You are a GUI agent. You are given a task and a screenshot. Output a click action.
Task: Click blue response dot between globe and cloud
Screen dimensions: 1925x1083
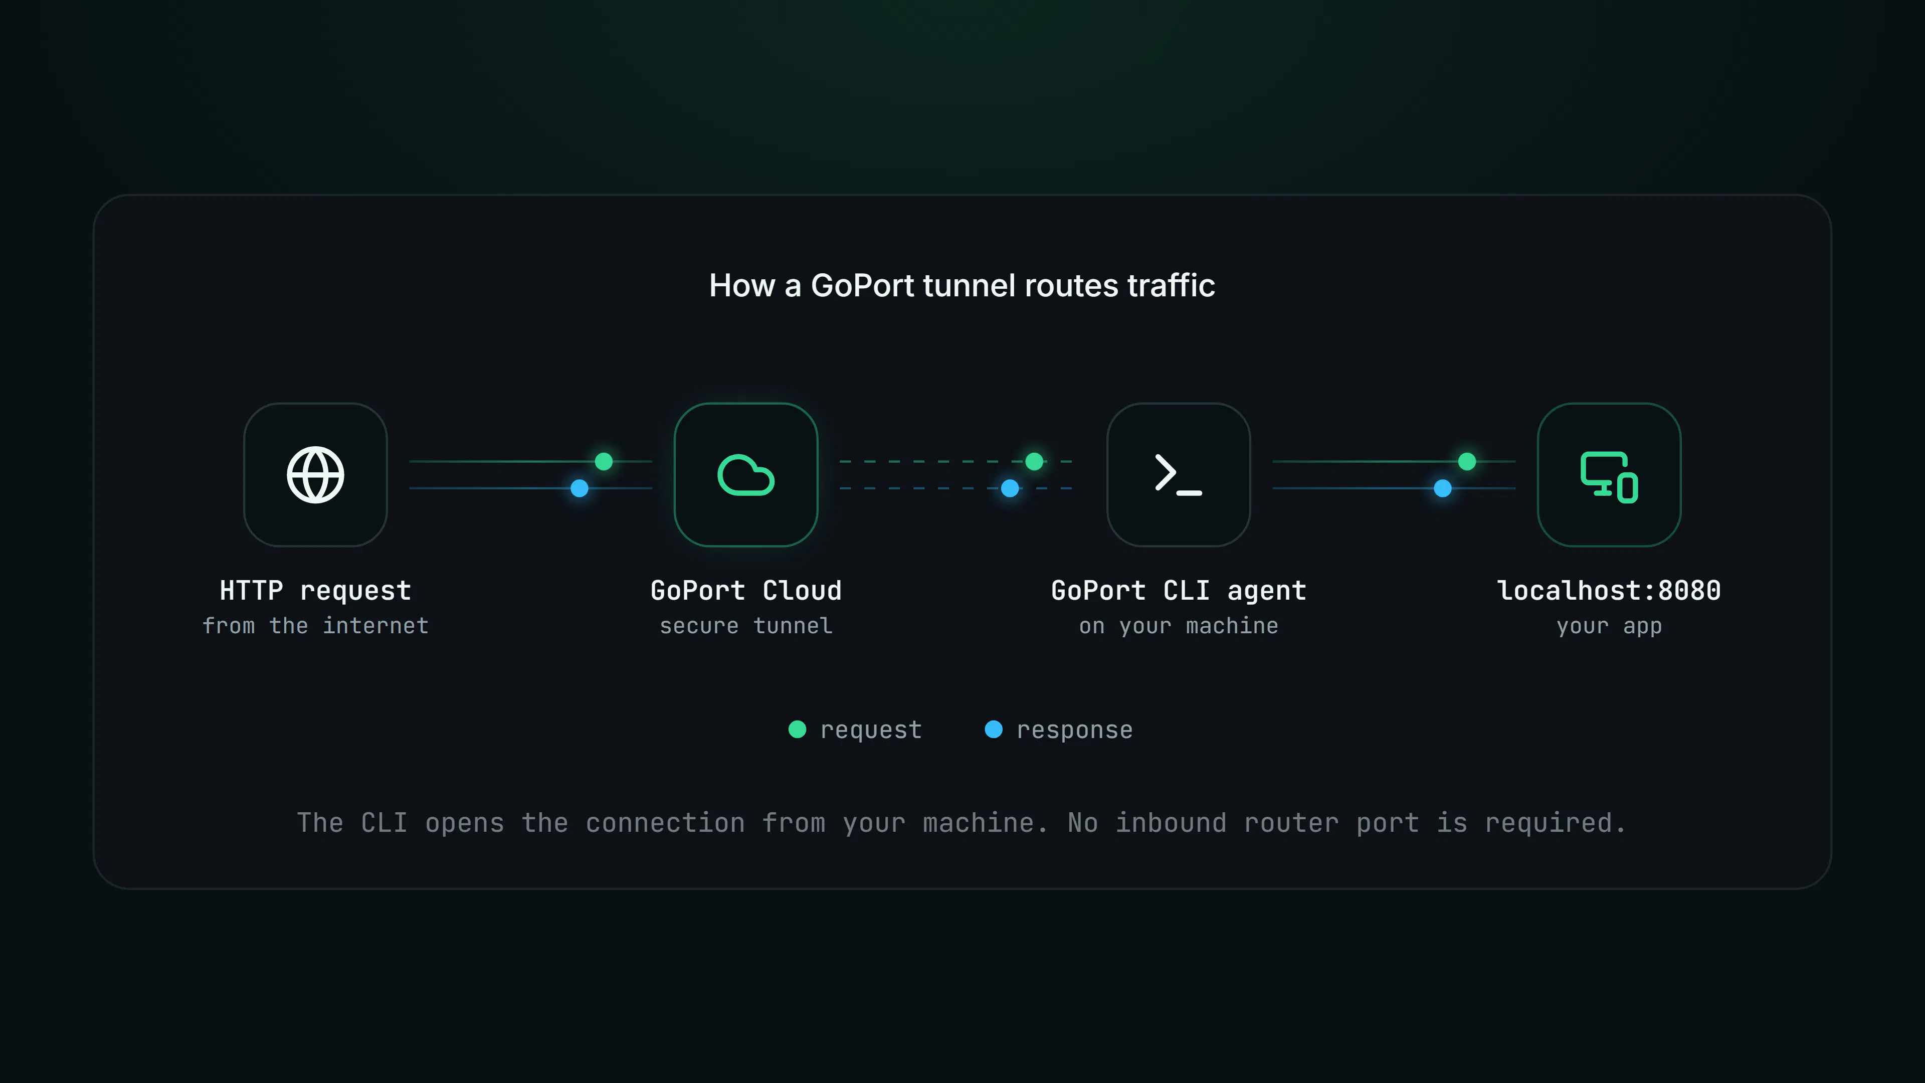tap(579, 488)
